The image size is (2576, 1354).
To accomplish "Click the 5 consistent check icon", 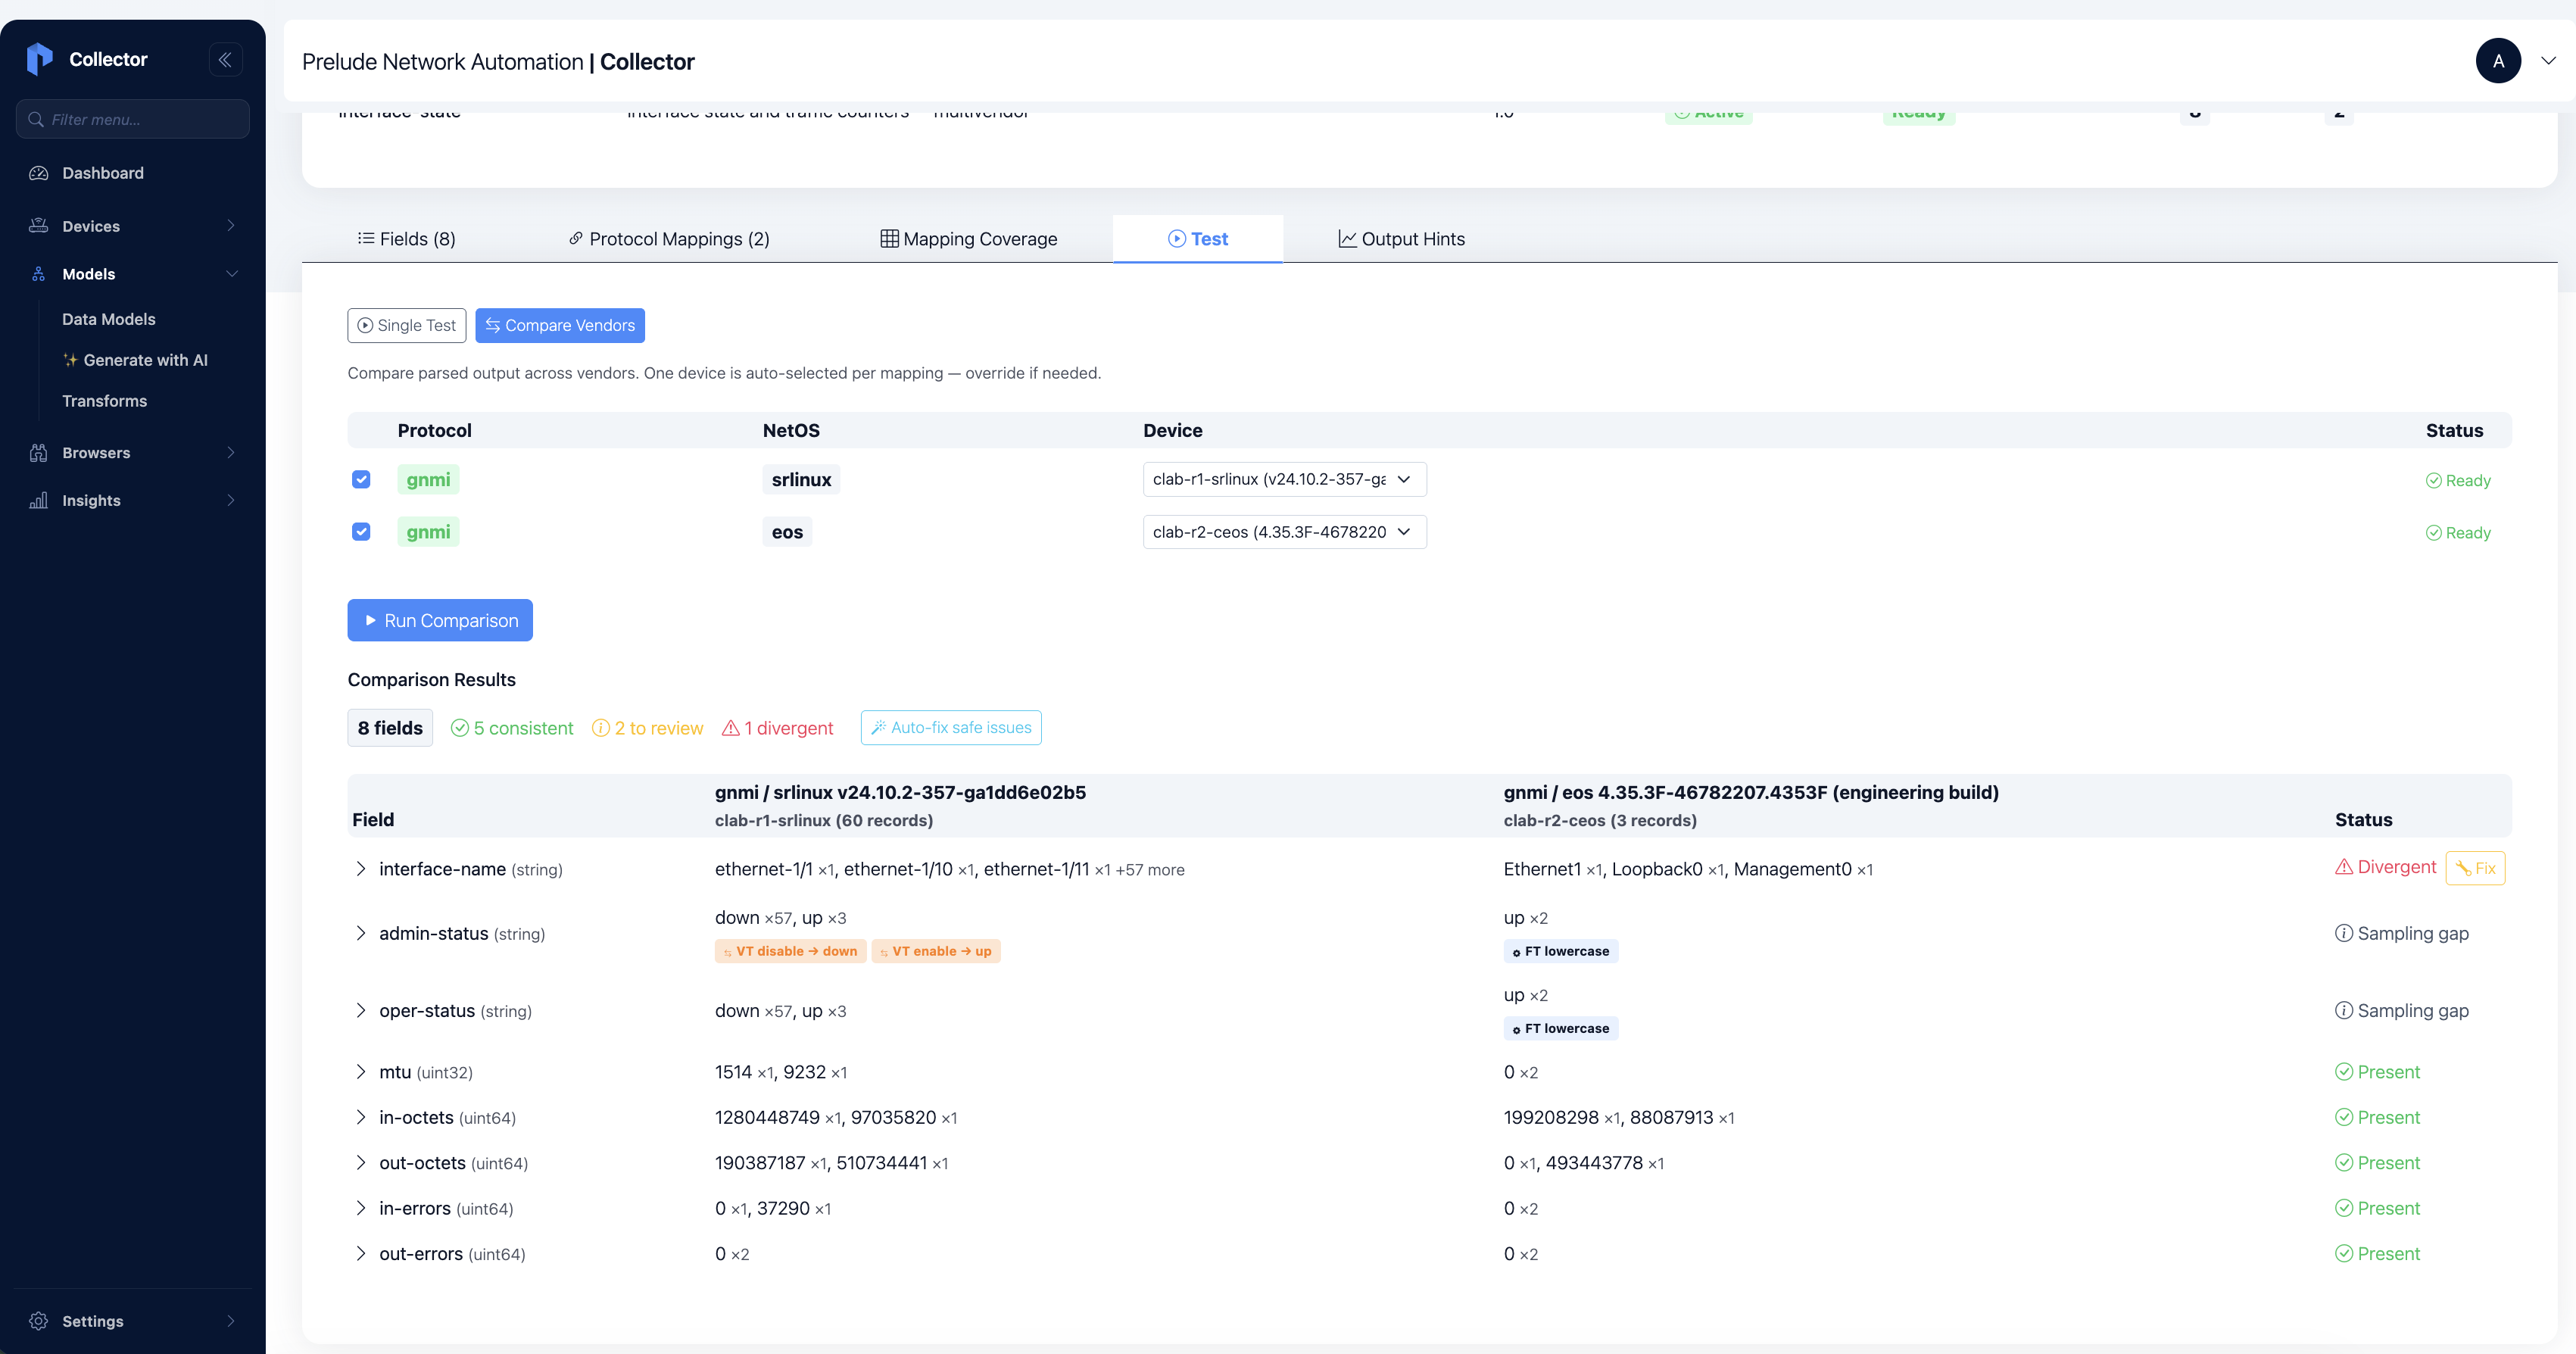I will click(460, 728).
